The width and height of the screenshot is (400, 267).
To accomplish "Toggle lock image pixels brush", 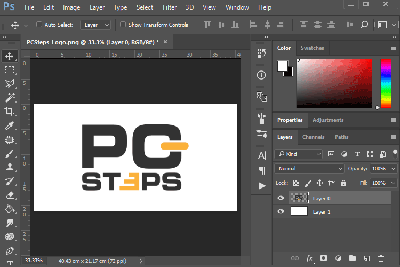I will 308,183.
